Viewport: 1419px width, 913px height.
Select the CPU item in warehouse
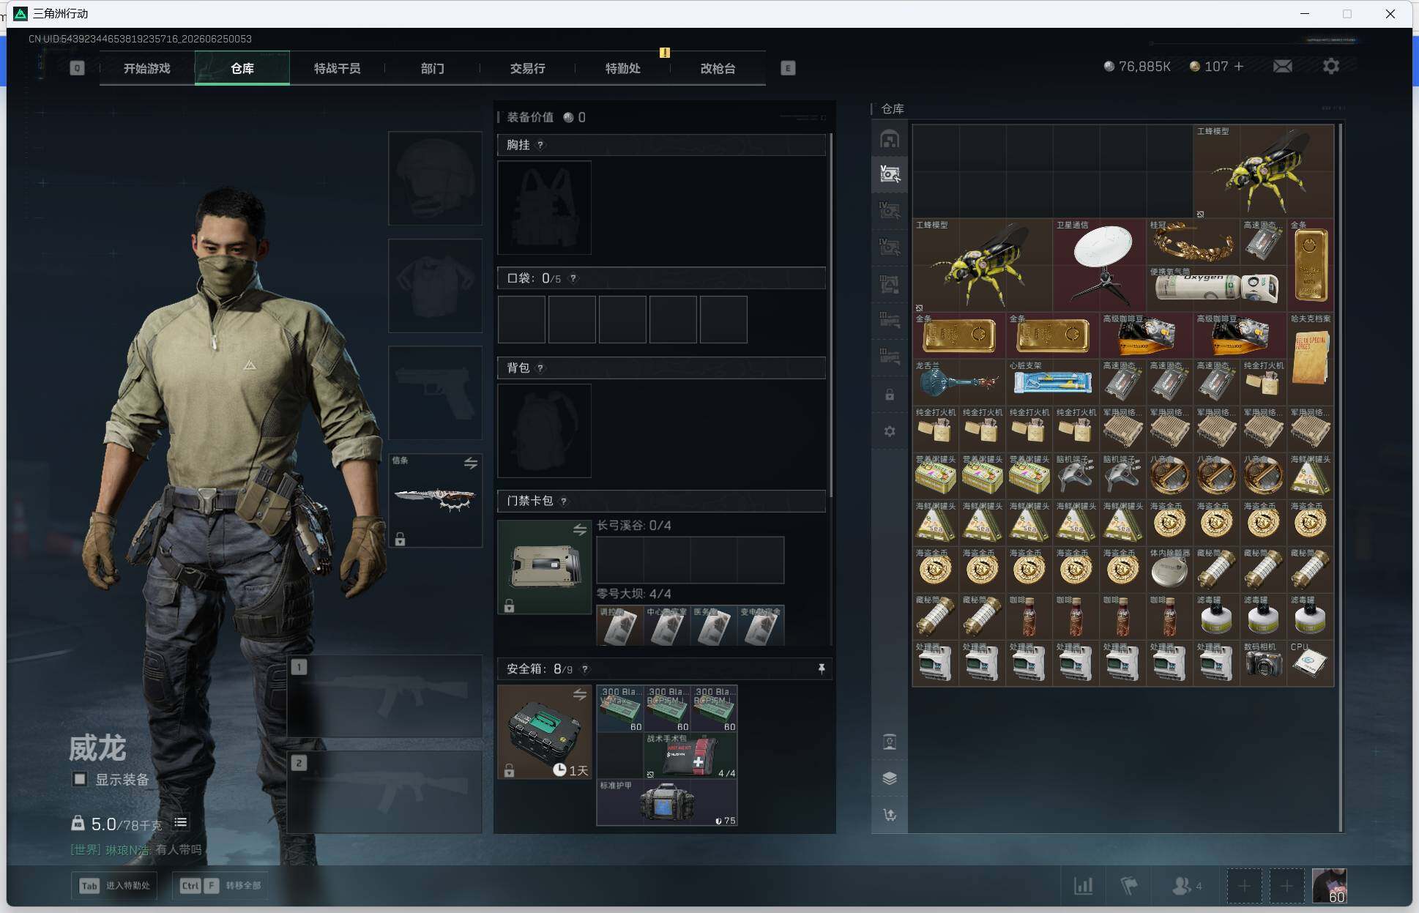tap(1311, 663)
